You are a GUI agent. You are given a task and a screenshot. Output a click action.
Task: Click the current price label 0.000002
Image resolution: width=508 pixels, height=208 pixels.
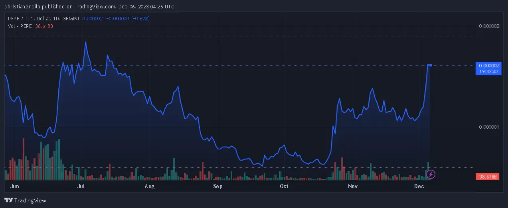[x=490, y=65]
